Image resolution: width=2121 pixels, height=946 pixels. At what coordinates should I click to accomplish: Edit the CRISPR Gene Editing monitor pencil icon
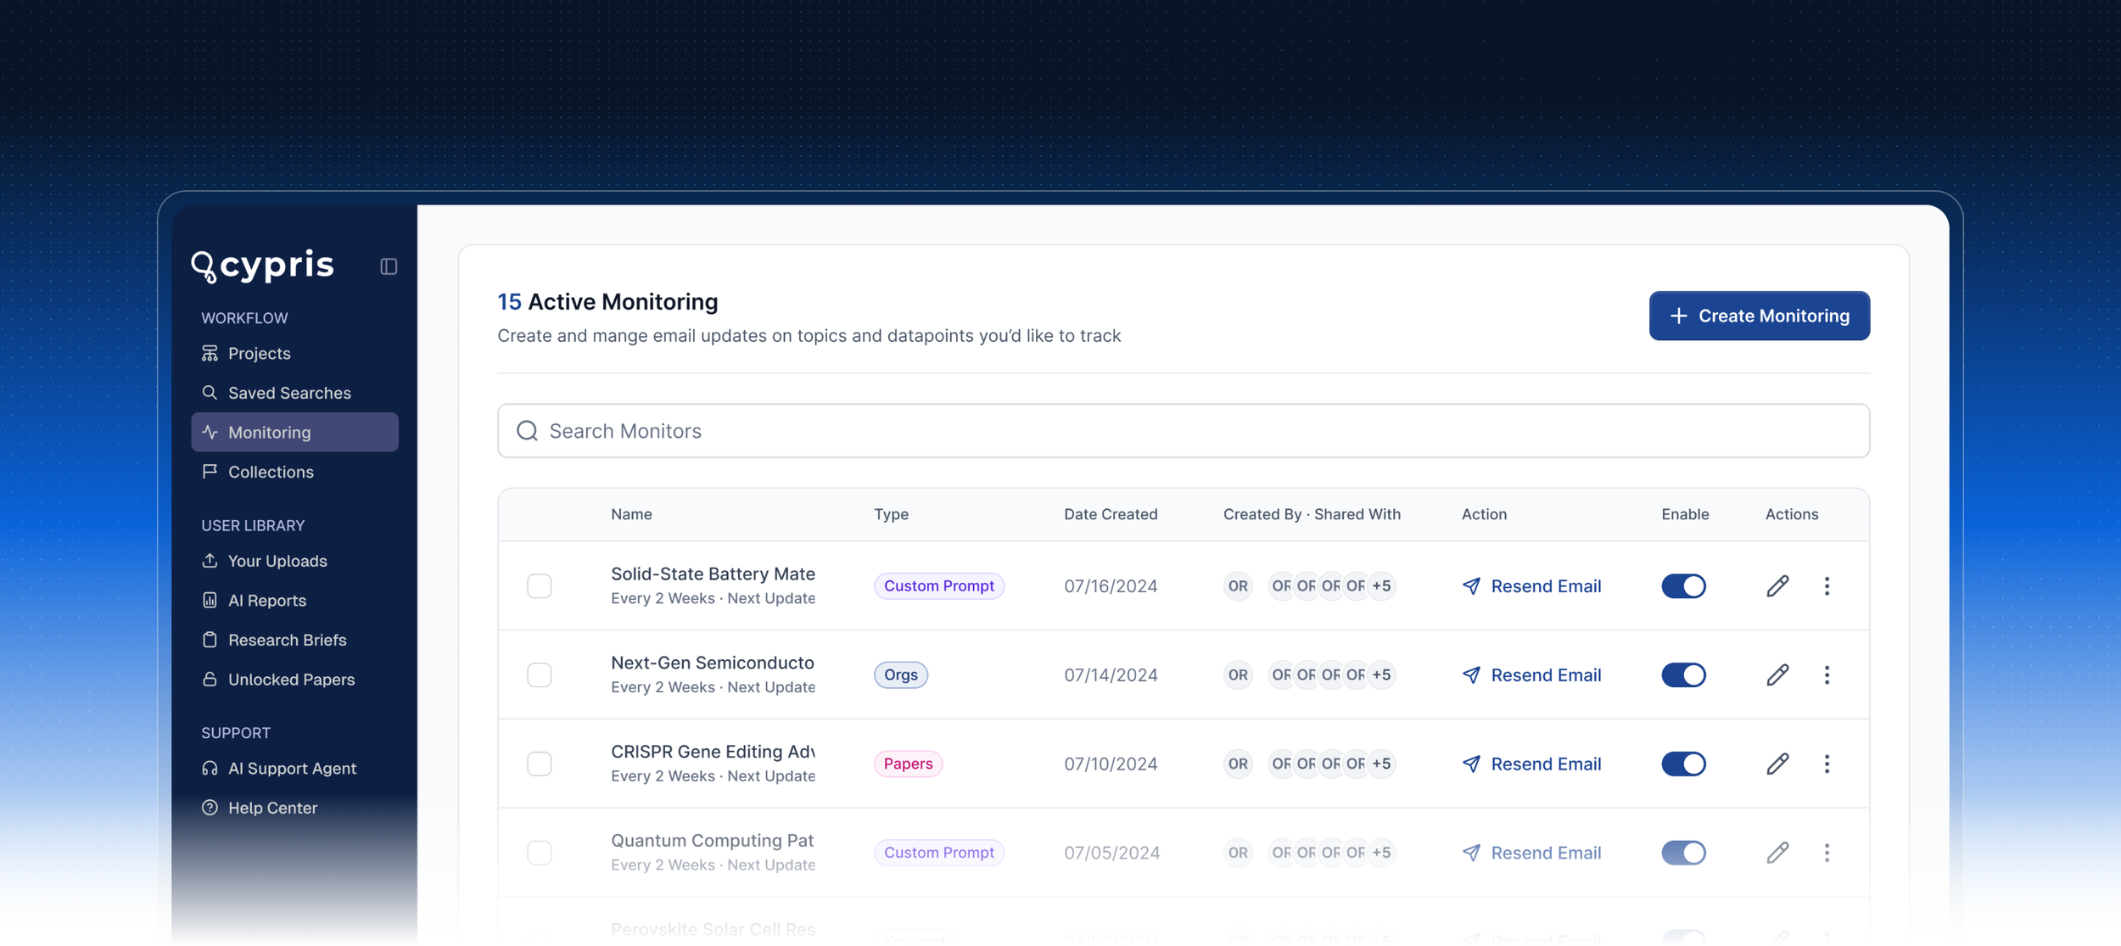1777,764
